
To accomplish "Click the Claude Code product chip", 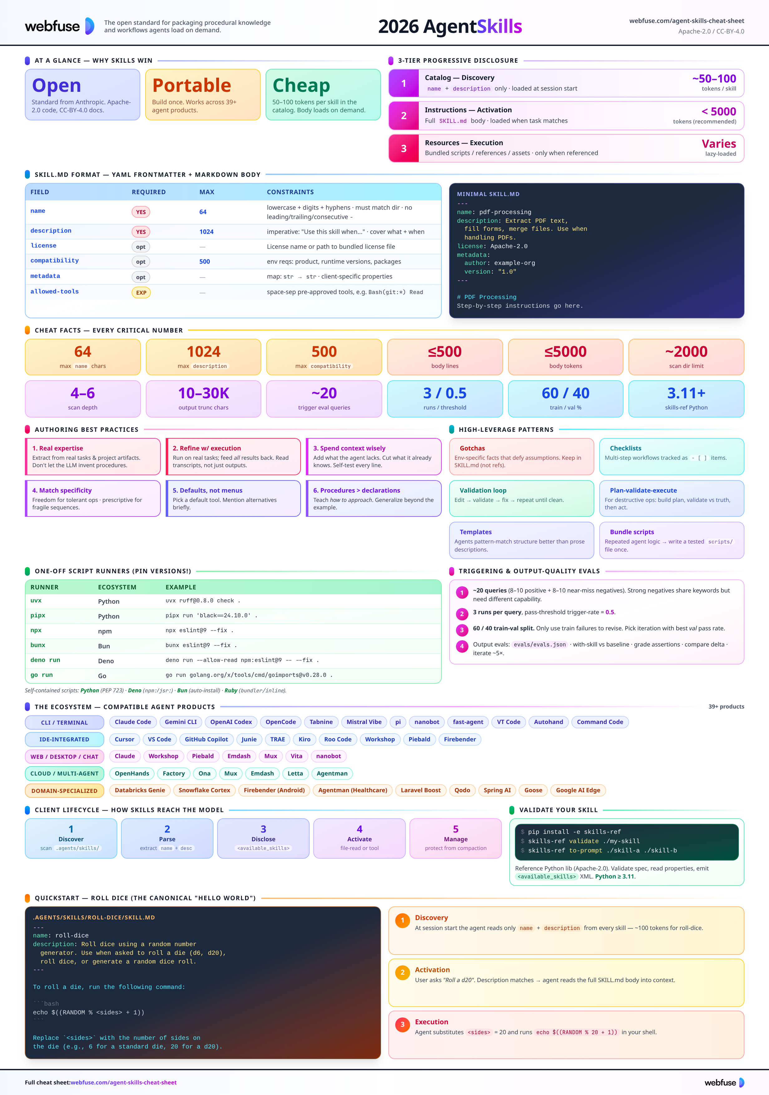I will 133,722.
